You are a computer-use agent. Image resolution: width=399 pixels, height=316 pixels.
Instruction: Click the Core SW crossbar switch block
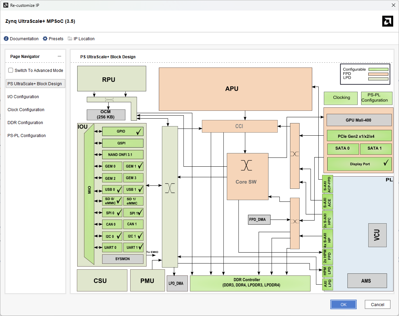coord(247,176)
